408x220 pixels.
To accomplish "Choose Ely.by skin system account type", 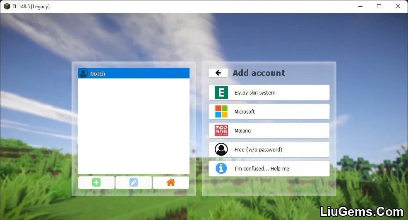I will point(269,92).
